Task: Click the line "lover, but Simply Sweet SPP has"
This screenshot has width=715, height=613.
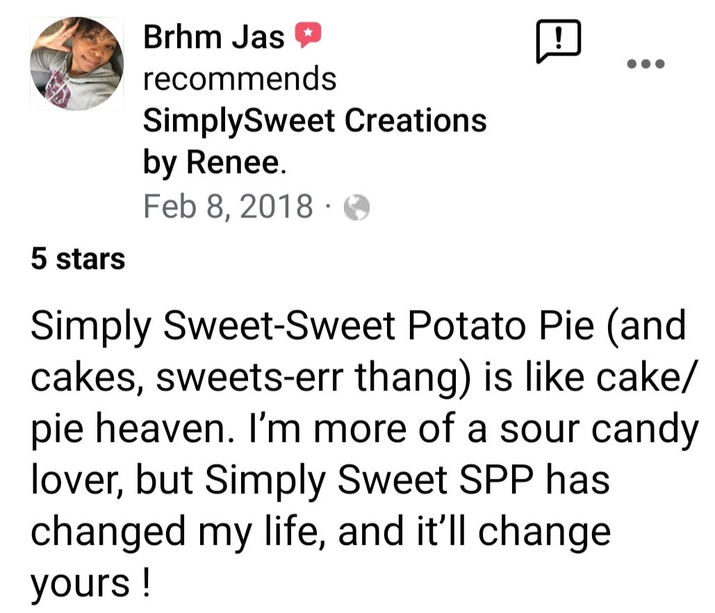Action: tap(320, 480)
